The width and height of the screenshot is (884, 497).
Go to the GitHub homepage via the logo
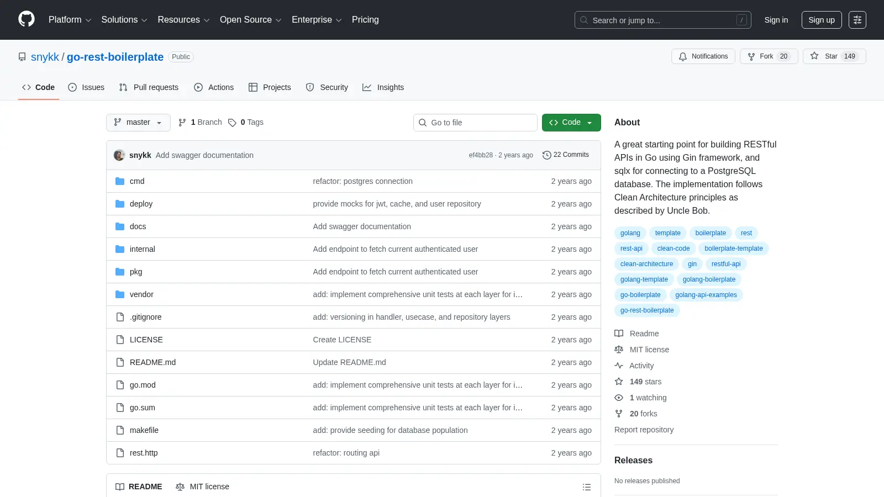[x=27, y=19]
